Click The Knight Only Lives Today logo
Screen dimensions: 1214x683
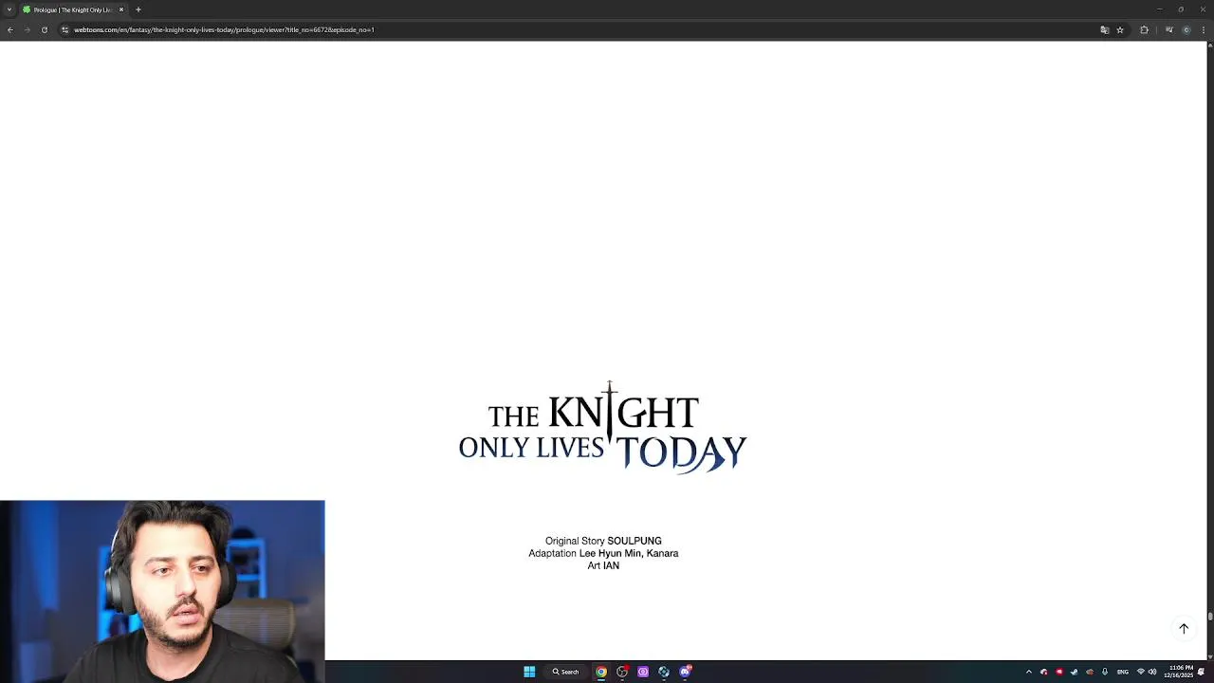coord(603,427)
